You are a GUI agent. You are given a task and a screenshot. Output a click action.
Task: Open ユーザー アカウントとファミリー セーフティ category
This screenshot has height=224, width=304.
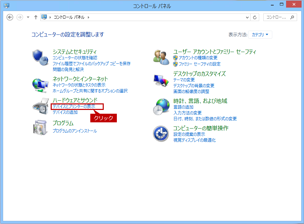click(215, 52)
